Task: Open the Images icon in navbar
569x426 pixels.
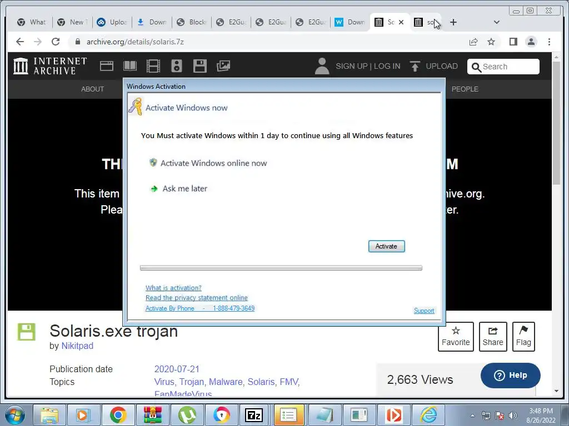Action: pos(223,66)
